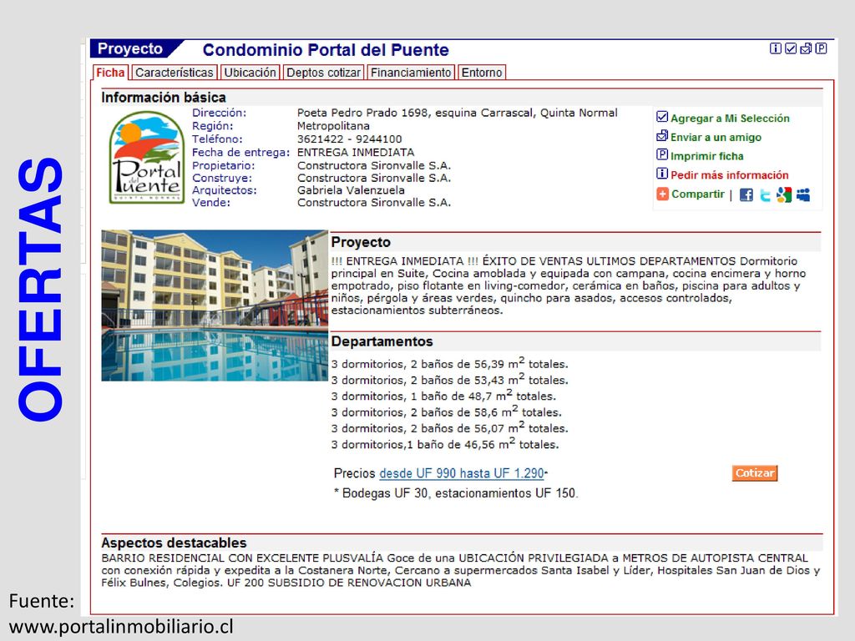Click the orange plus Compartir icon
This screenshot has width=855, height=641.
click(x=662, y=194)
